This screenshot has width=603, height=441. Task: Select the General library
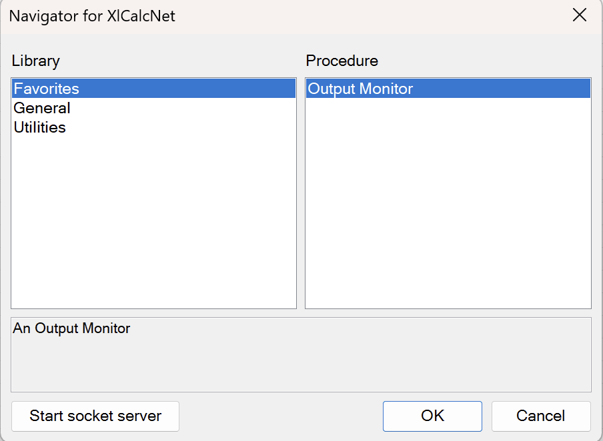(x=154, y=108)
